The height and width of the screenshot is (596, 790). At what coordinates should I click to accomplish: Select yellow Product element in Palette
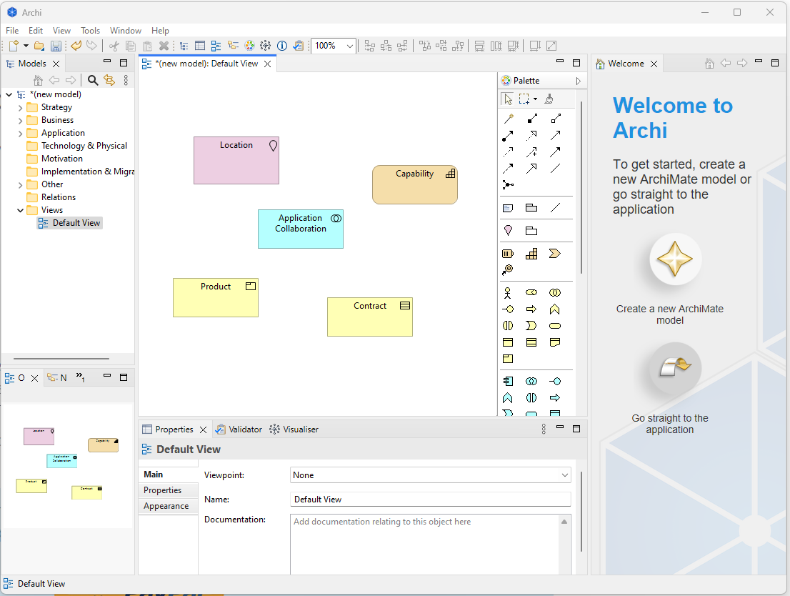click(508, 359)
